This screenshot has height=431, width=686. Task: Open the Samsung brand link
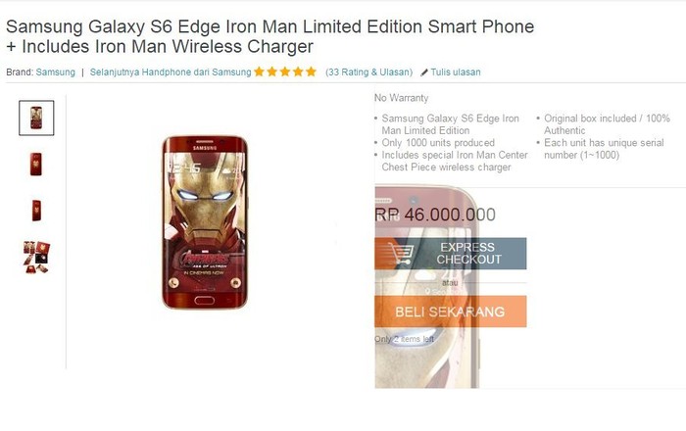tap(55, 72)
